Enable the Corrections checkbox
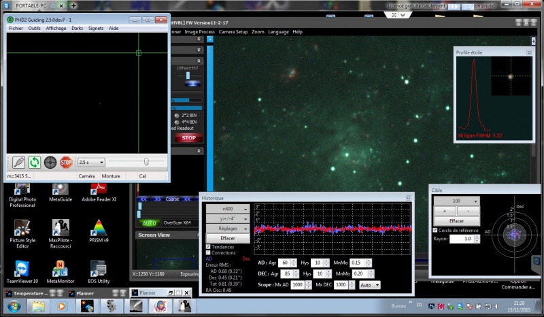Viewport: 544px width, 317px height. point(209,252)
